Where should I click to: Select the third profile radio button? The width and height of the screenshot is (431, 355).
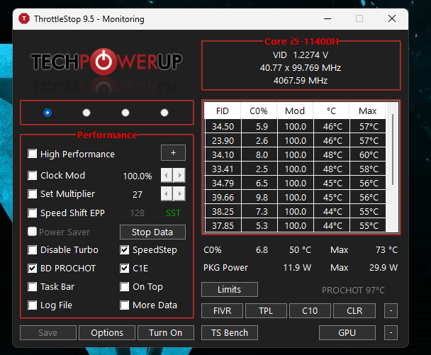(x=125, y=113)
